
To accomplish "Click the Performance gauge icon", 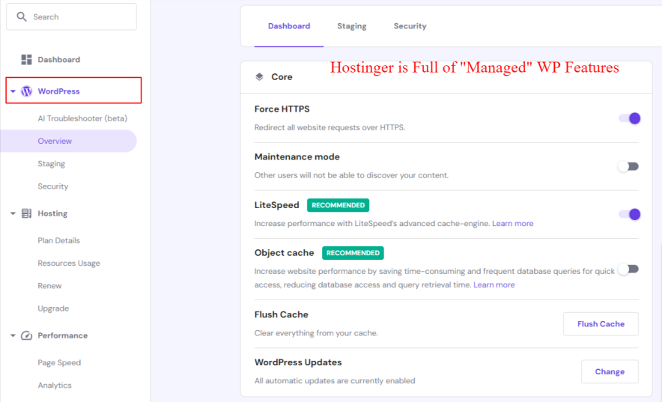I will pos(27,335).
